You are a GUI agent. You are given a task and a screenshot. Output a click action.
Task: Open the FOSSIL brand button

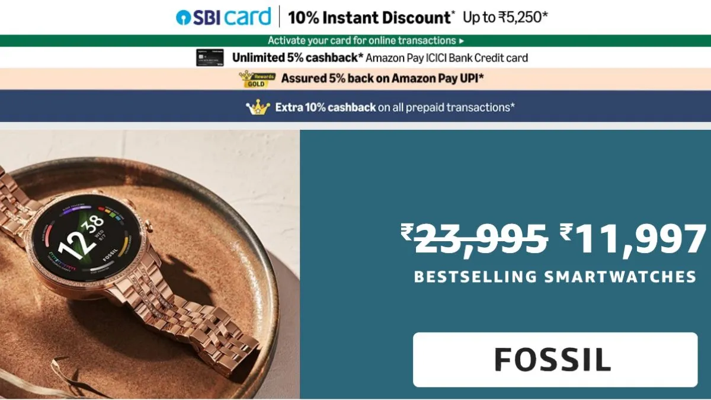[555, 360]
